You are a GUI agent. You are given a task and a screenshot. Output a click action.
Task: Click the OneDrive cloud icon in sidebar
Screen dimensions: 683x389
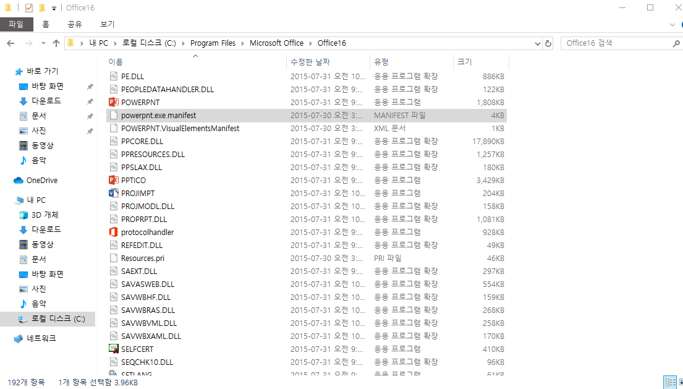tap(19, 181)
